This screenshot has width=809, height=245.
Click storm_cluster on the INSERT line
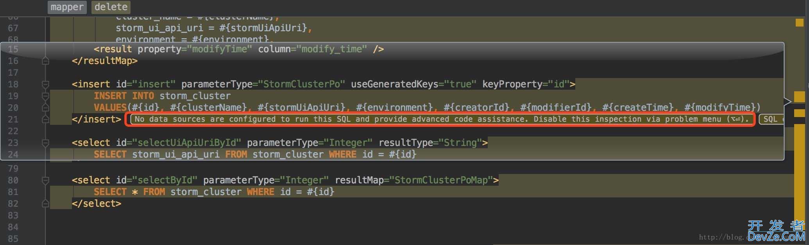195,96
